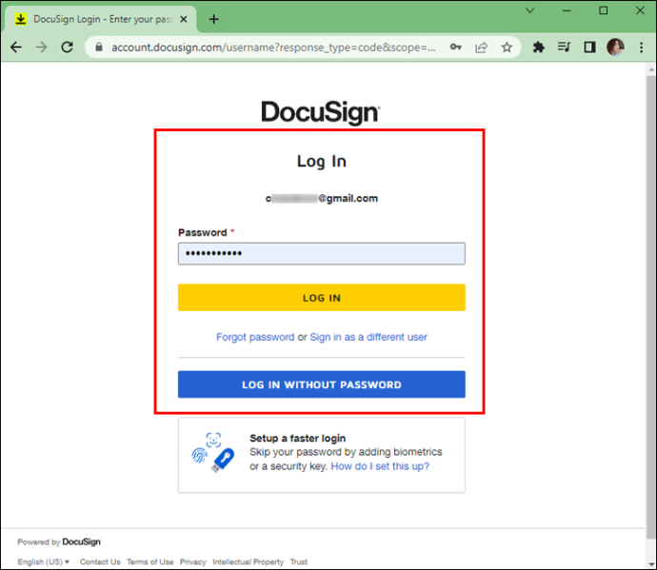Open the Forgot password link
Viewport: 657px width, 570px height.
(x=255, y=337)
